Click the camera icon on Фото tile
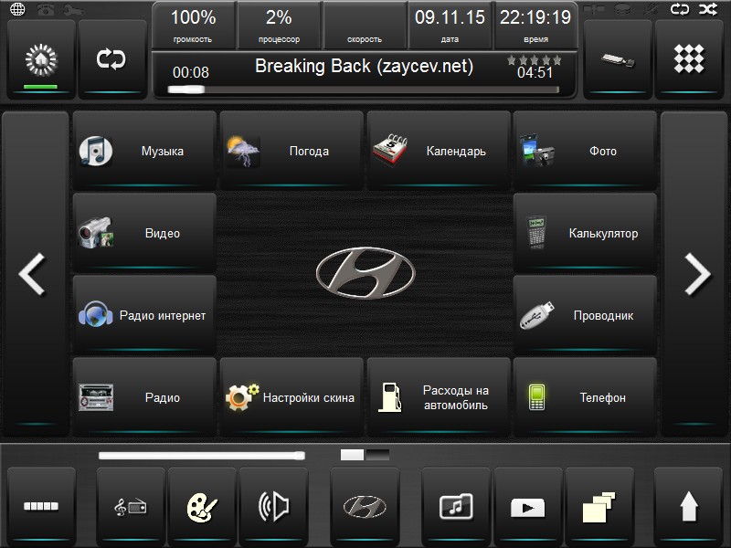This screenshot has width=731, height=548. pyautogui.click(x=536, y=150)
